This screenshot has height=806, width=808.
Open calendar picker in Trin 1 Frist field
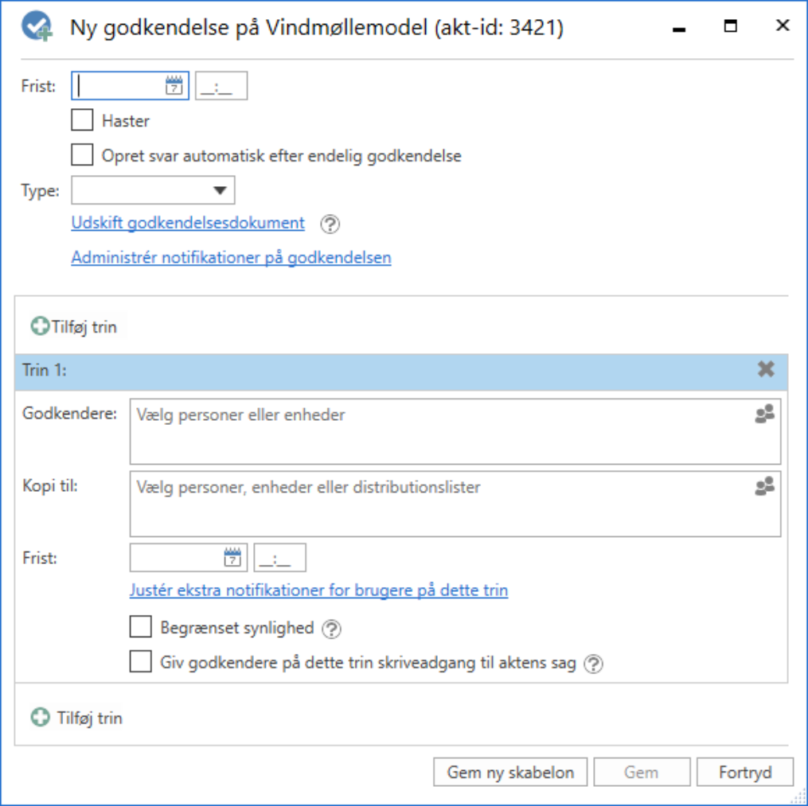point(232,558)
